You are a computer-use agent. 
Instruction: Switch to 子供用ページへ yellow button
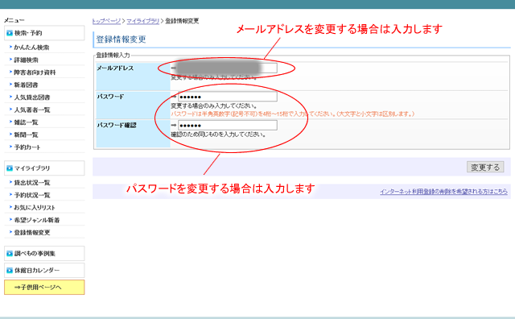click(x=44, y=287)
